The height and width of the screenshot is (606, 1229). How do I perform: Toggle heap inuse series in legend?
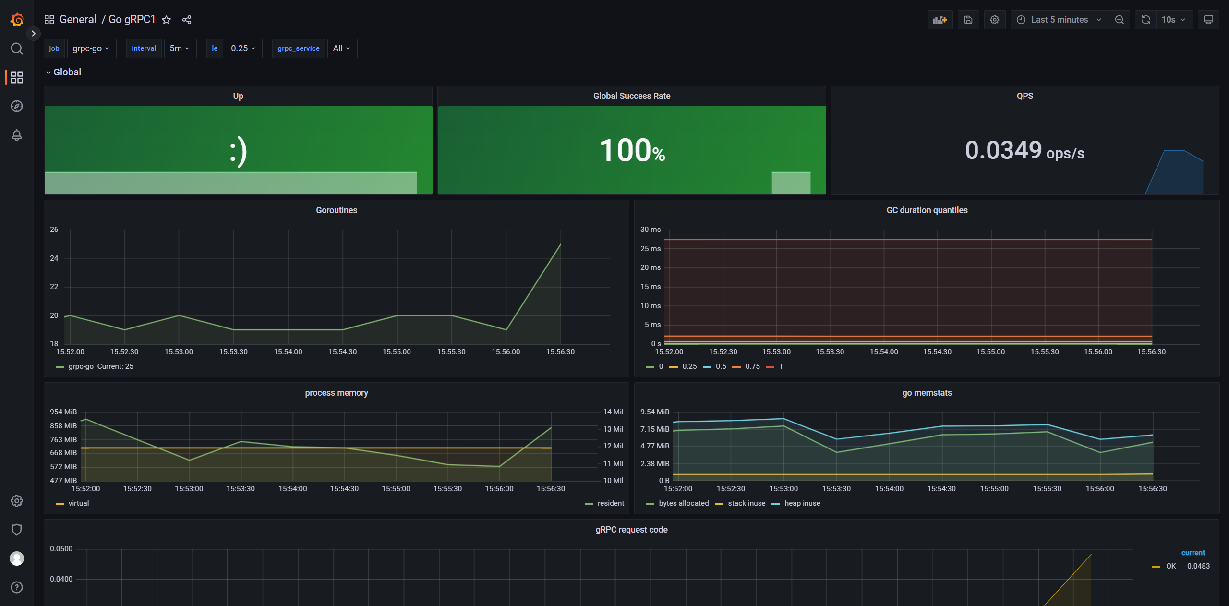(x=802, y=503)
